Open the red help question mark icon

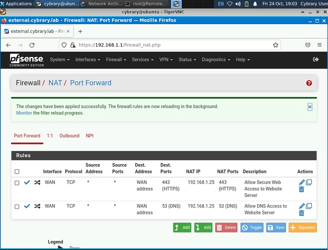(309, 83)
